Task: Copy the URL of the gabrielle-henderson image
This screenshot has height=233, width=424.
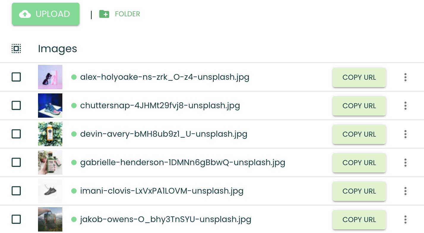Action: (359, 163)
